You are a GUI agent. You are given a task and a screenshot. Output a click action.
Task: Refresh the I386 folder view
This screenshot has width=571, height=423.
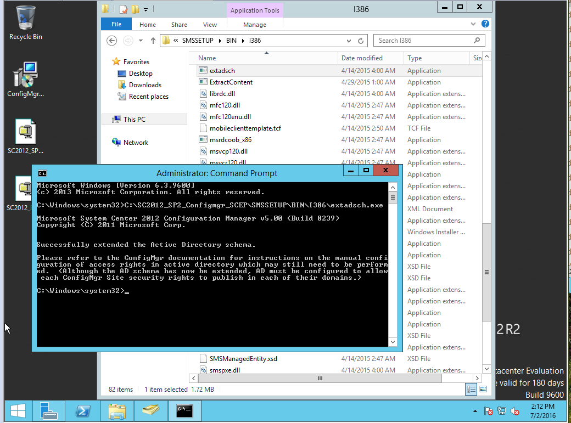pyautogui.click(x=361, y=41)
